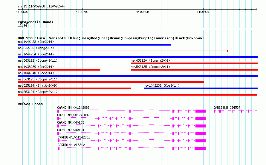Click the CARKD|NM_001242881 transcript label
Image resolution: width=266 pixels, height=165 pixels.
pyautogui.click(x=74, y=137)
